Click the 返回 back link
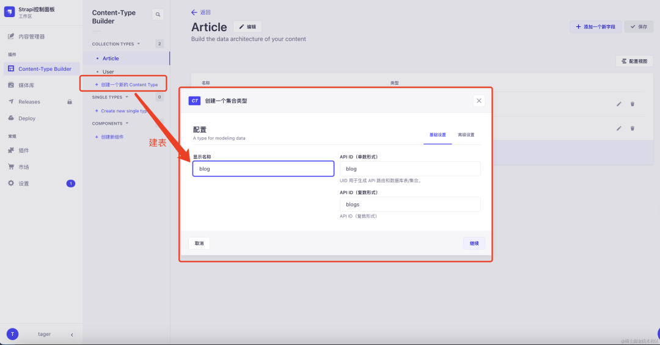Screen dimensions: 660x345 pyautogui.click(x=201, y=12)
